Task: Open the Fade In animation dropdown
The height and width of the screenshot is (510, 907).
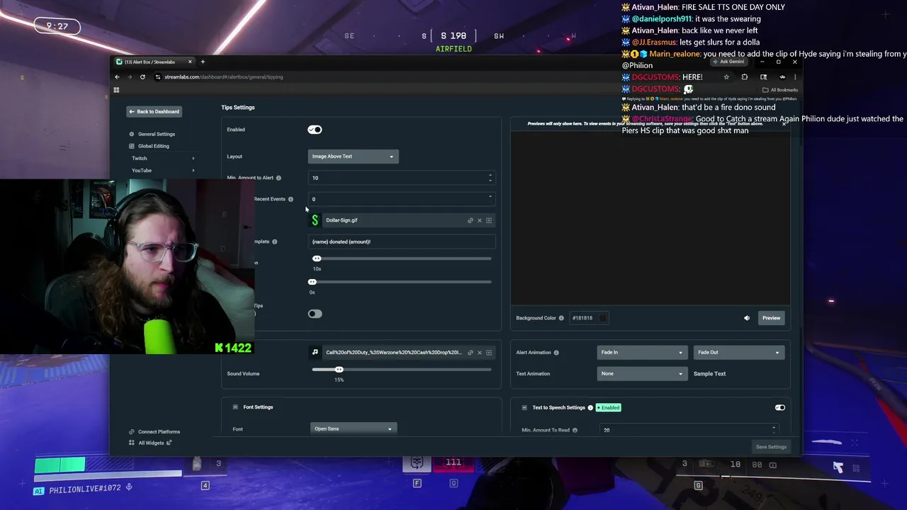Action: tap(642, 352)
